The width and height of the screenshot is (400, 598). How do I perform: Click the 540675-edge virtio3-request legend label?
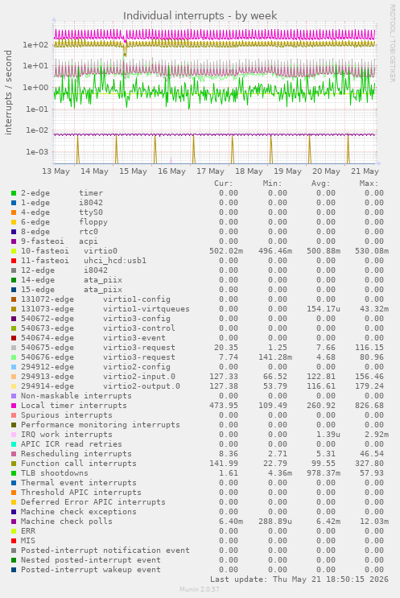tap(98, 348)
